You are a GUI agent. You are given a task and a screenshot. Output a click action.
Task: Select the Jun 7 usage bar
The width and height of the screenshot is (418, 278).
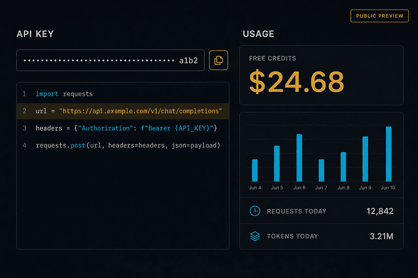click(x=321, y=170)
